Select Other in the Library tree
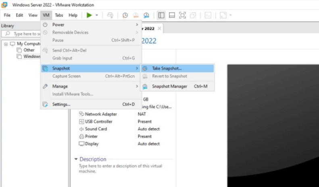 (29, 50)
